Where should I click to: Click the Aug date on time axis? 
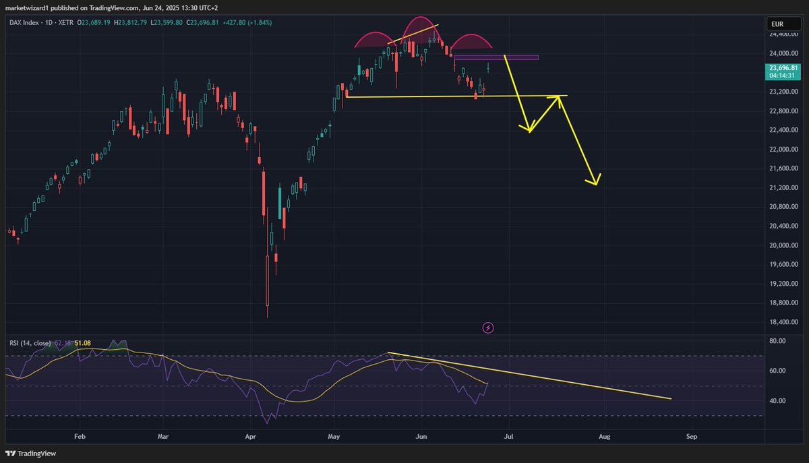point(604,437)
